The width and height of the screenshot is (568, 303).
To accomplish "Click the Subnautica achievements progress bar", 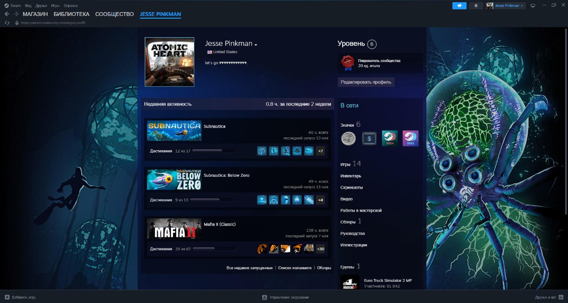I will click(214, 151).
